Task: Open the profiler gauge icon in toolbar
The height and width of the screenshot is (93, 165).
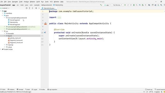Action: tap(140, 5)
